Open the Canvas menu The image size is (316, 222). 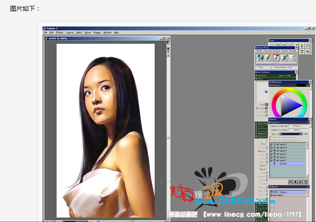[x=69, y=32]
